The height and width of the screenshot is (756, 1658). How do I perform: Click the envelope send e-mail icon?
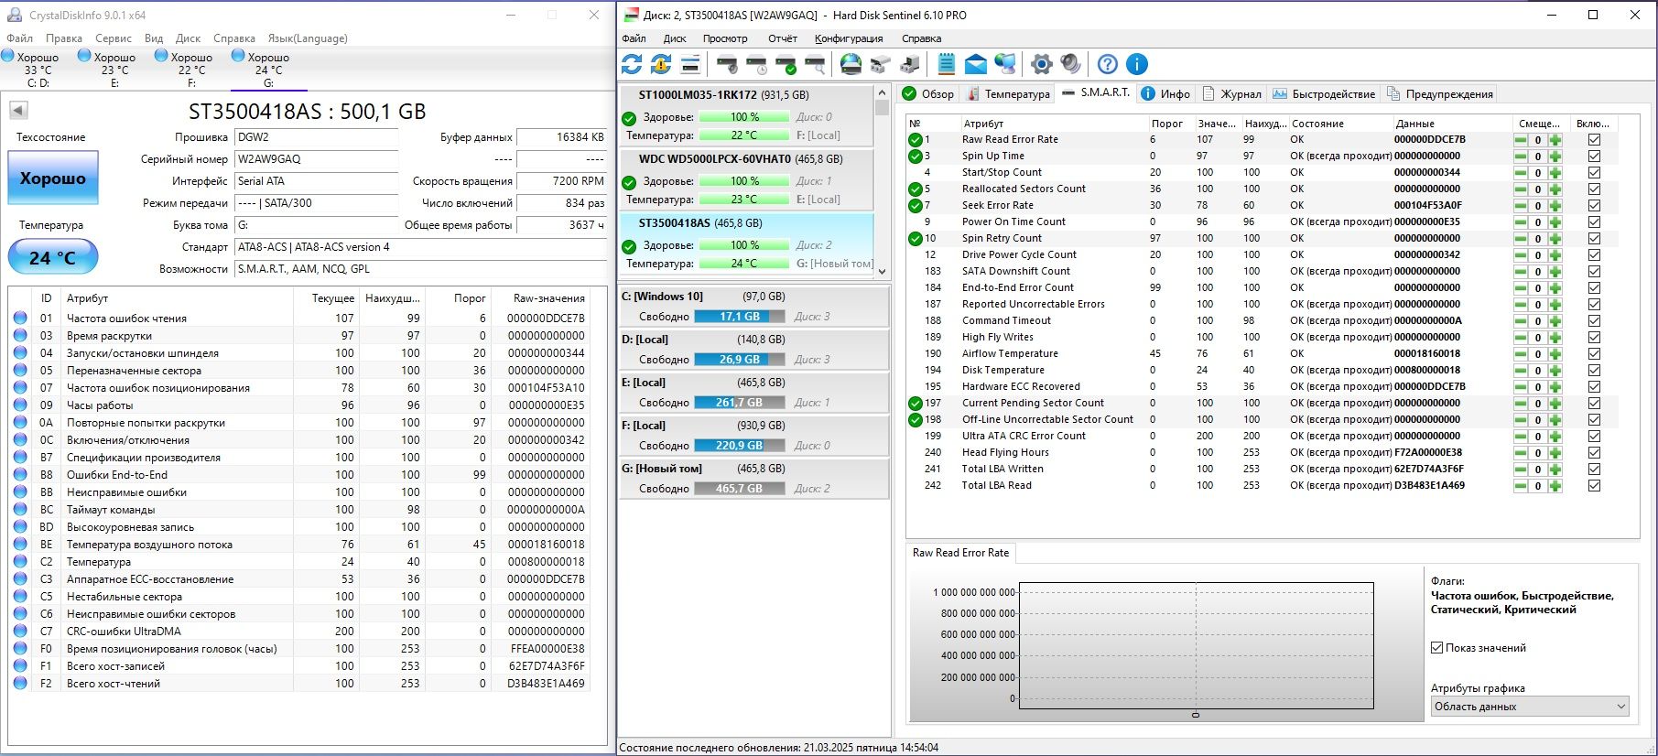(x=976, y=64)
